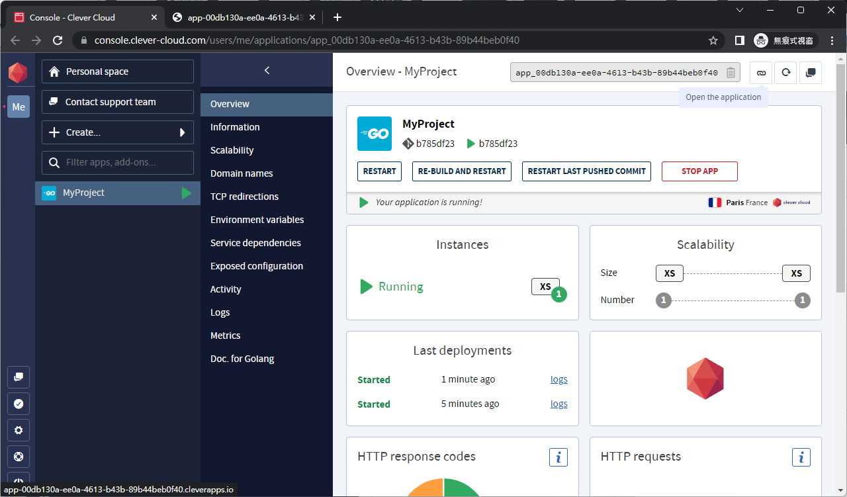Collapse the application menu with the chevron
Image resolution: width=847 pixels, height=497 pixels.
pos(267,70)
